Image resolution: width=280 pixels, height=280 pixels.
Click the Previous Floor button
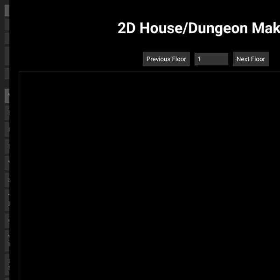(166, 59)
